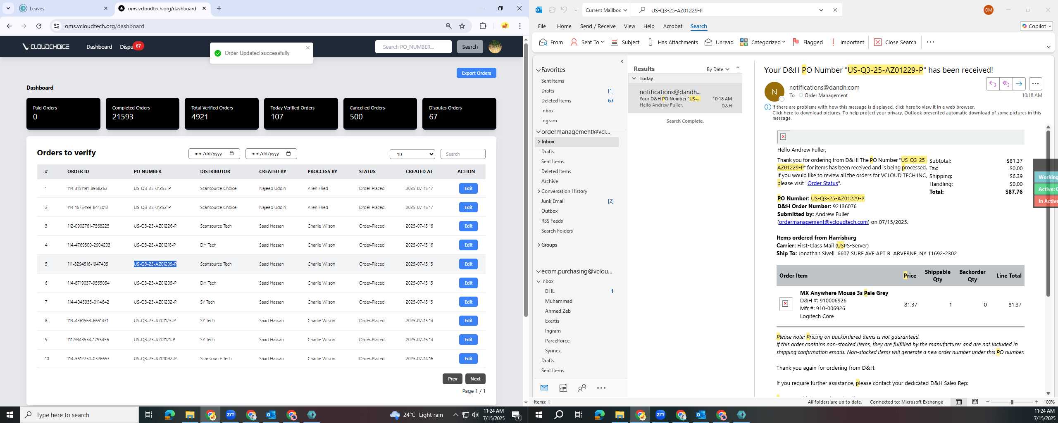Open Sent To filter dropdown
The width and height of the screenshot is (1058, 423).
587,42
